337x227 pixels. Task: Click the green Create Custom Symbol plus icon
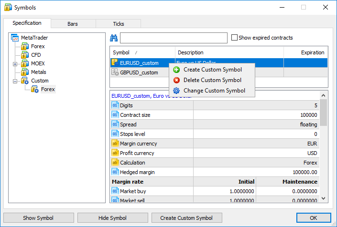coord(176,70)
